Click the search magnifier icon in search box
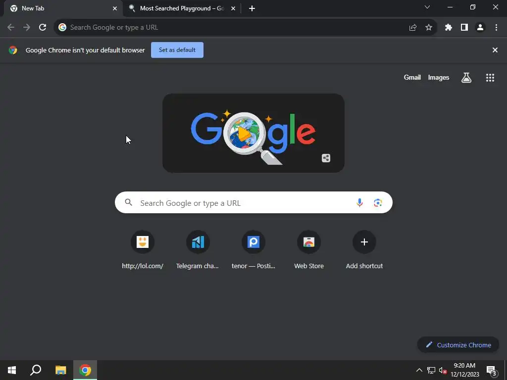507x380 pixels. click(128, 202)
